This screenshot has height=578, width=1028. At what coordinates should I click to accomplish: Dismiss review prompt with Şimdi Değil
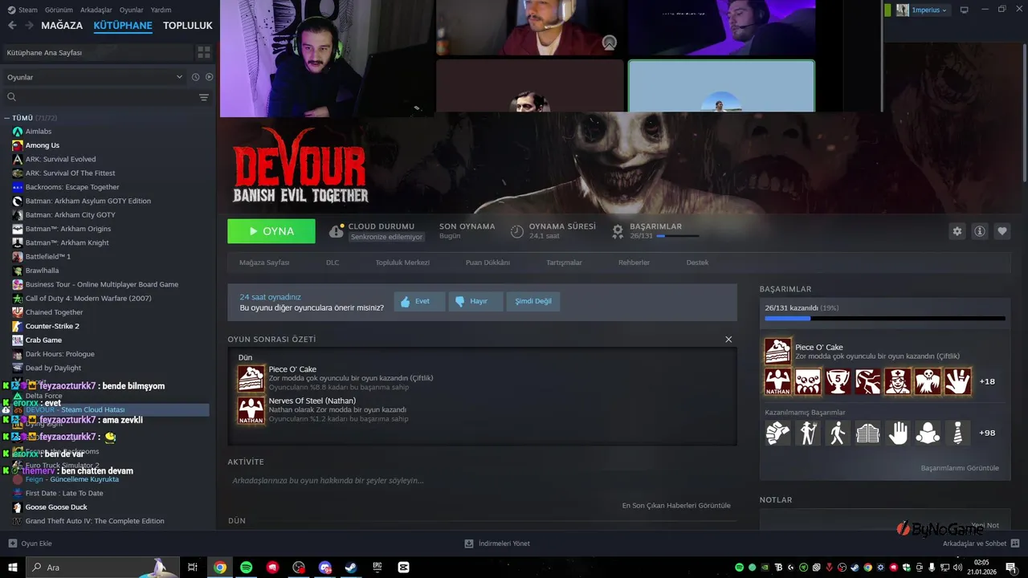pos(533,302)
